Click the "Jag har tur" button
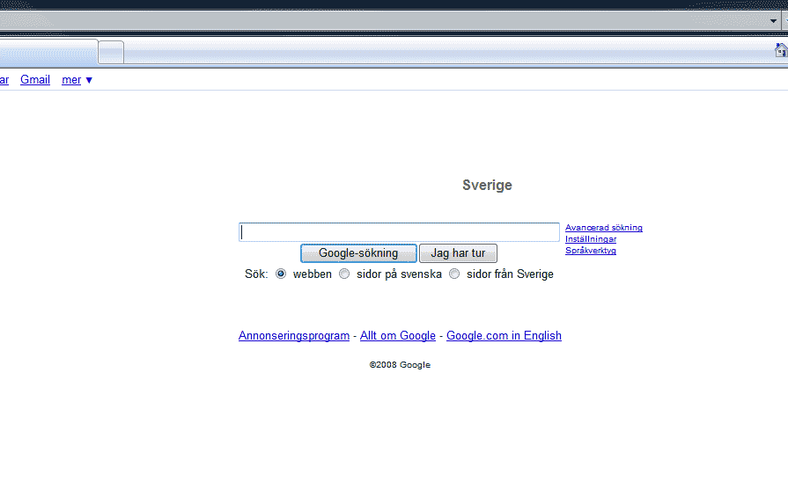The height and width of the screenshot is (497, 788). point(458,253)
